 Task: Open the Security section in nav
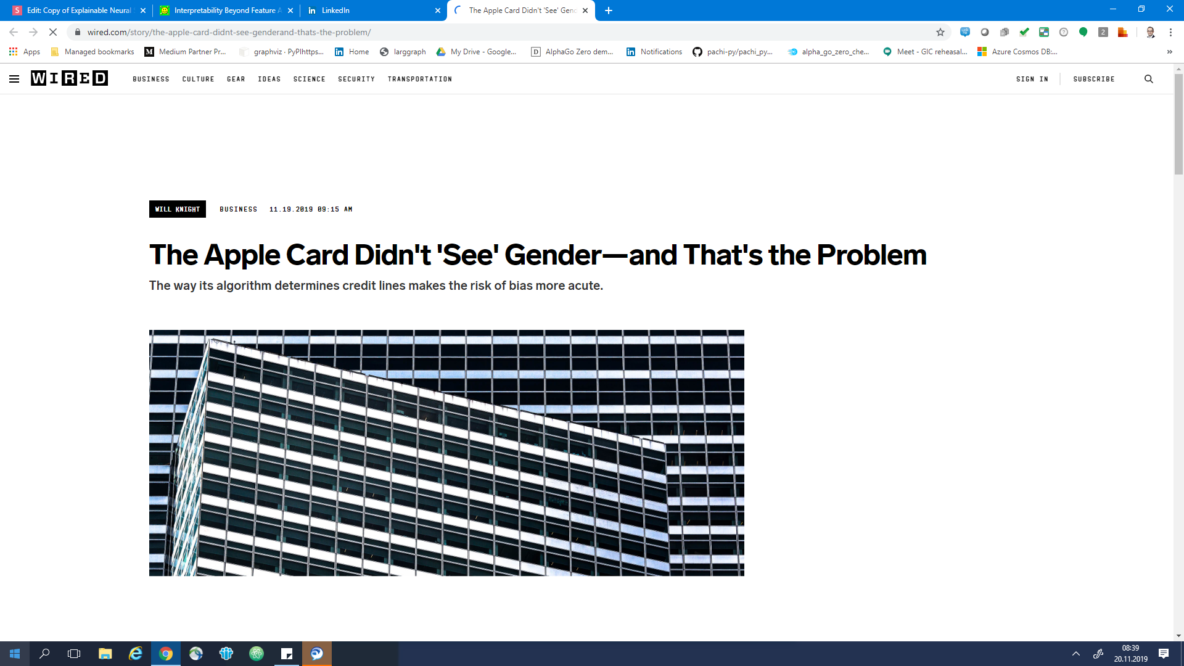pyautogui.click(x=356, y=79)
